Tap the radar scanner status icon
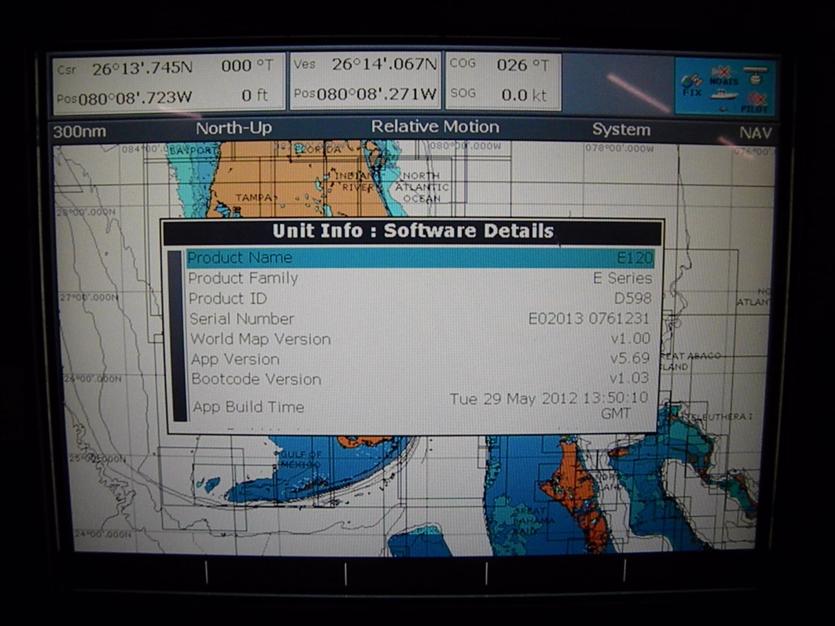835x626 pixels. tap(755, 75)
